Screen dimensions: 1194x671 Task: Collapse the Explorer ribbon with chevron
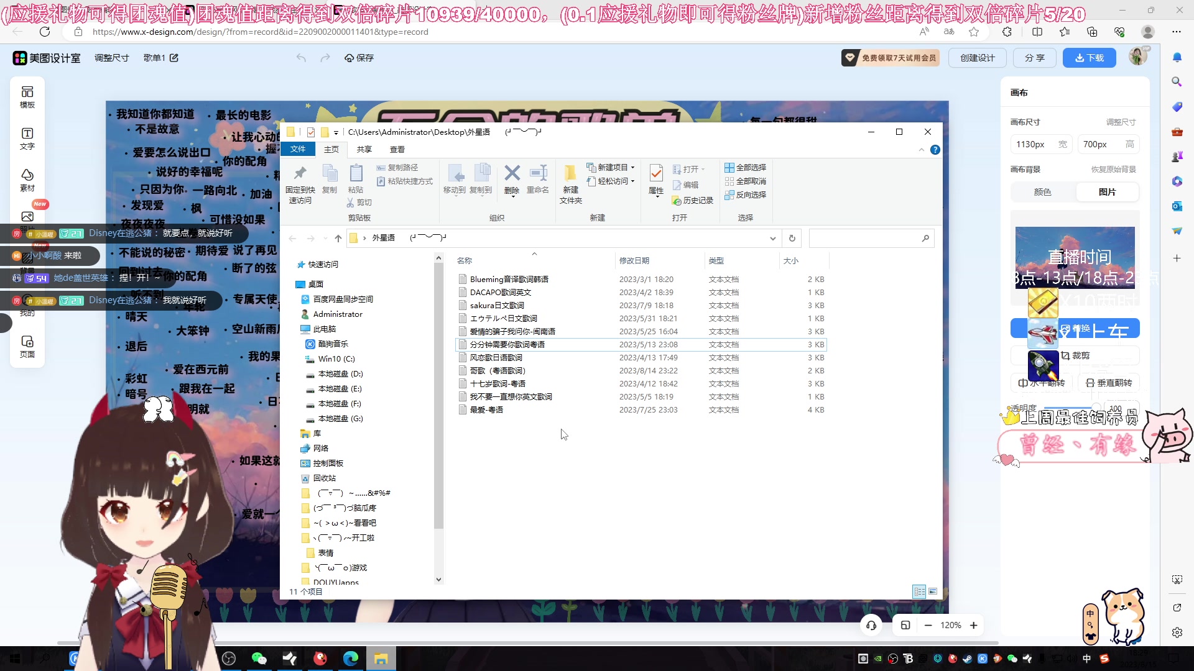tap(922, 150)
